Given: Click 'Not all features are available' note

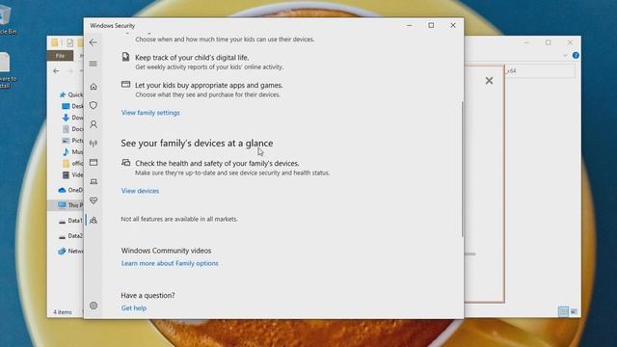Looking at the screenshot, I should coord(179,219).
